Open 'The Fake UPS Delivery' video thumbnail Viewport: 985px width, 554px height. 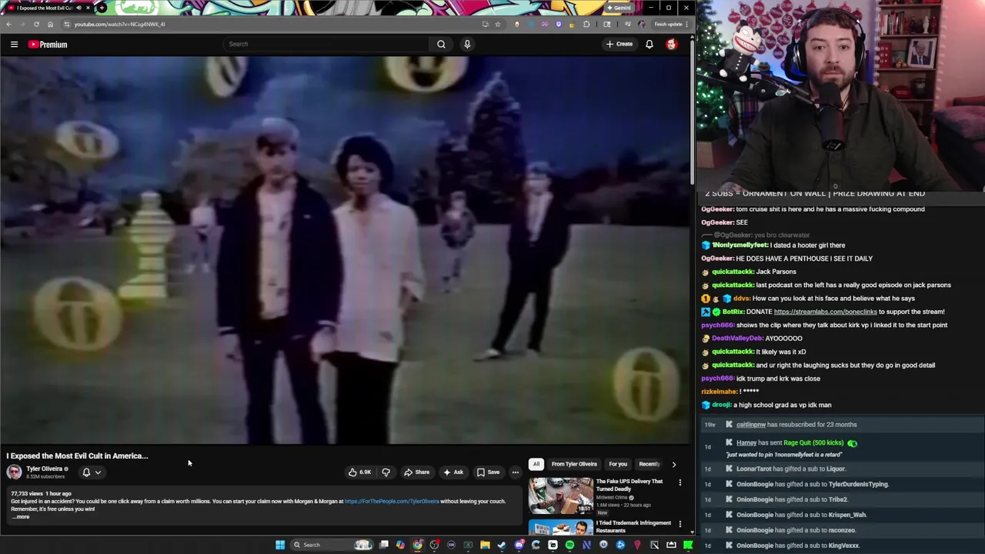(560, 495)
